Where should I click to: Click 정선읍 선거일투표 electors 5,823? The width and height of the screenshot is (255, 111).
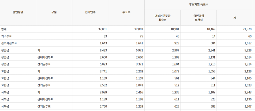[103, 64]
